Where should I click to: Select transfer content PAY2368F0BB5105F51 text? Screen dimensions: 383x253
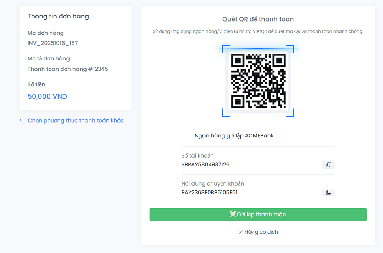[209, 193]
